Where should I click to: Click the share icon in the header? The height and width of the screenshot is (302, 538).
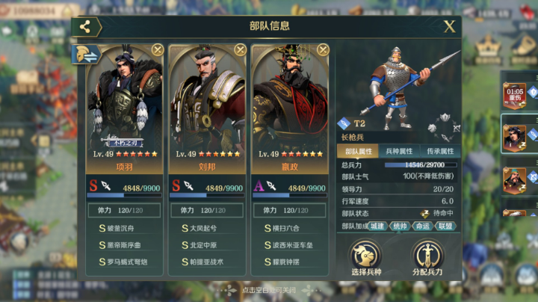[x=85, y=26]
